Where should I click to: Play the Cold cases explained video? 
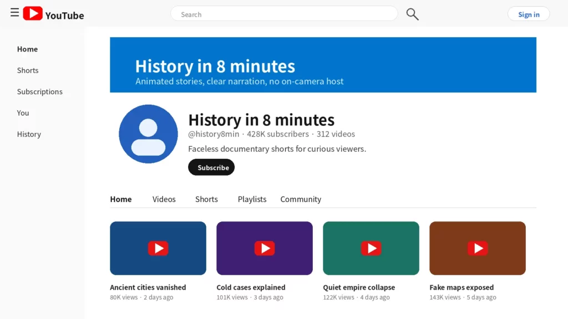265,248
